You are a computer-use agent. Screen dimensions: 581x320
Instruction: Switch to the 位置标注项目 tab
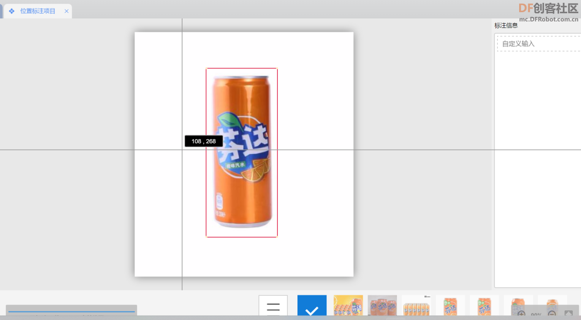[x=38, y=11]
